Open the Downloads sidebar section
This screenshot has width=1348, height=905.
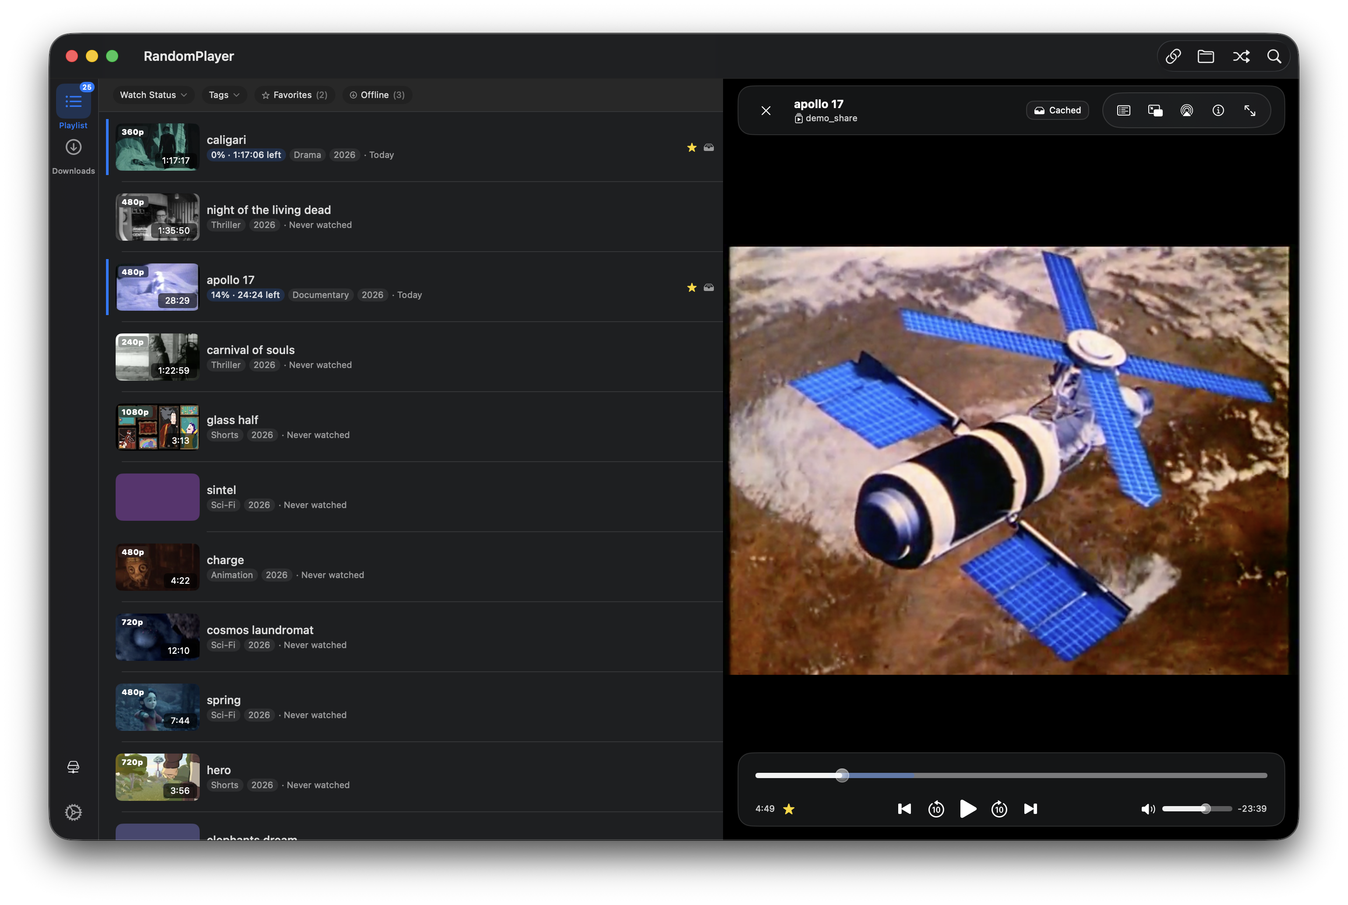[73, 156]
